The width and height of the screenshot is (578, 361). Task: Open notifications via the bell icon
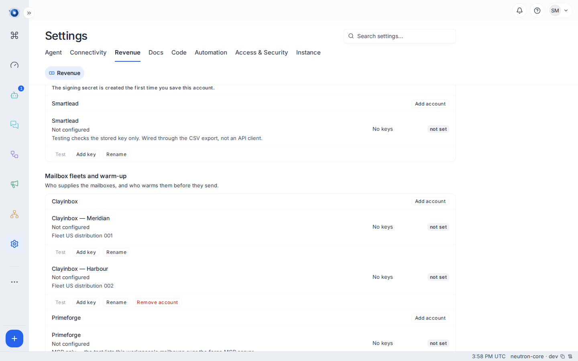click(519, 10)
